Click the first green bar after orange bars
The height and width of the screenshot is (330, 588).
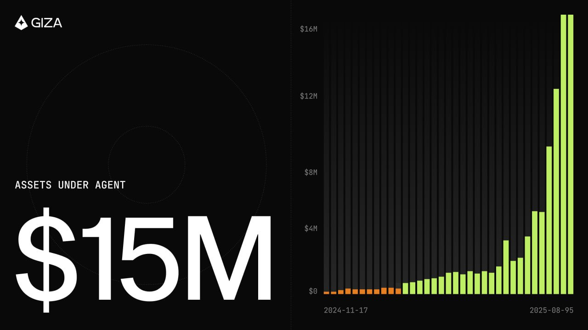405,288
